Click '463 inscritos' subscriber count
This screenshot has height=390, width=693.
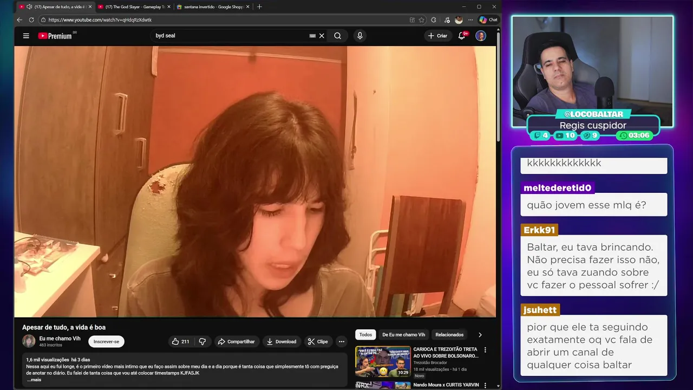pyautogui.click(x=50, y=345)
